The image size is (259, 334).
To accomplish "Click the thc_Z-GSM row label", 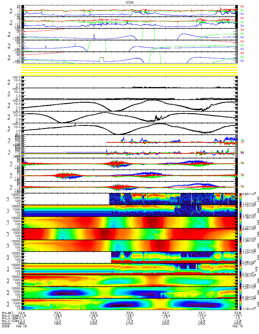I will point(10,321).
